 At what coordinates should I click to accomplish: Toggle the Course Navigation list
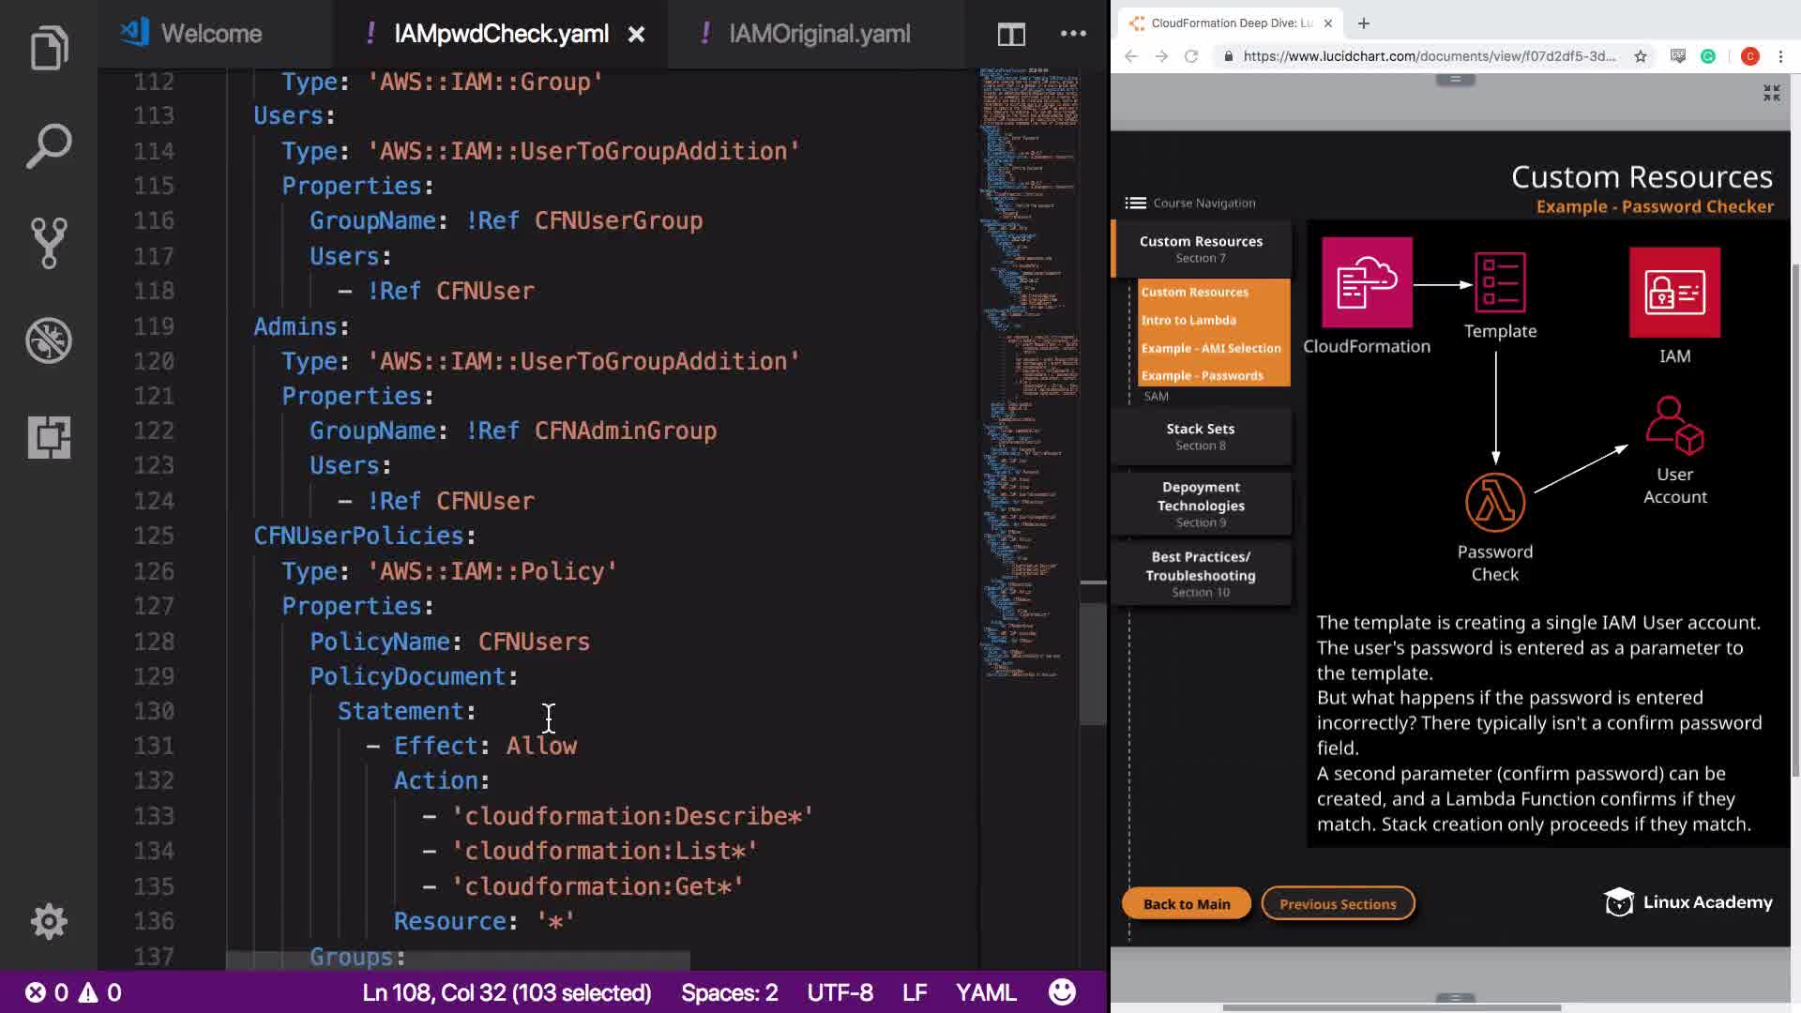pyautogui.click(x=1189, y=203)
